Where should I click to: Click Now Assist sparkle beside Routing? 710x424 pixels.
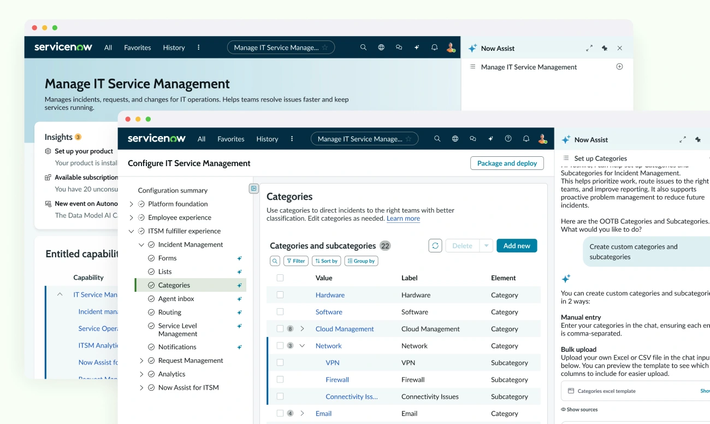pyautogui.click(x=239, y=313)
